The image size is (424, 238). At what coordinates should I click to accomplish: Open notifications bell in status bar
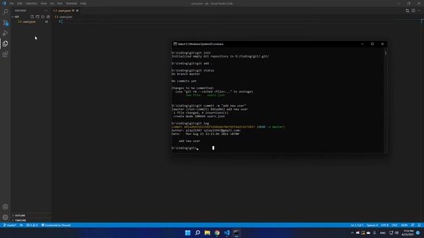(x=419, y=225)
